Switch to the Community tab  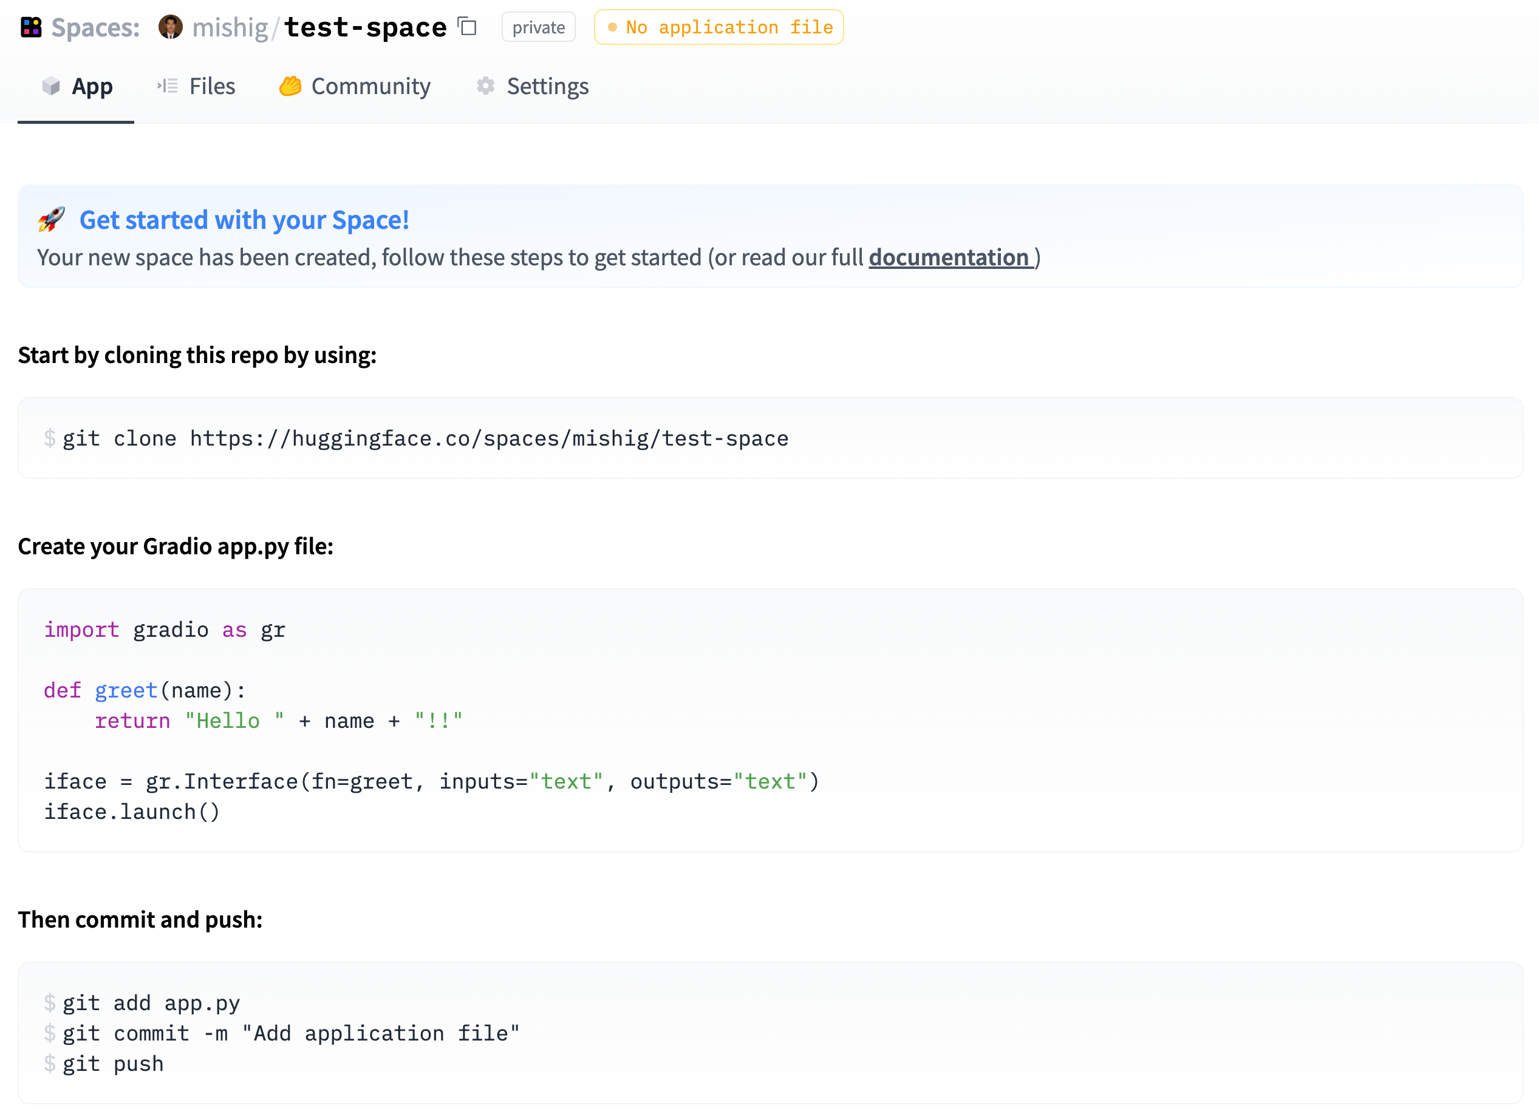(370, 86)
